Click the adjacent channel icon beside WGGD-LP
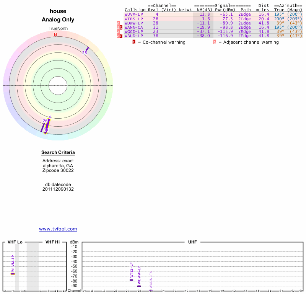 tap(118, 32)
